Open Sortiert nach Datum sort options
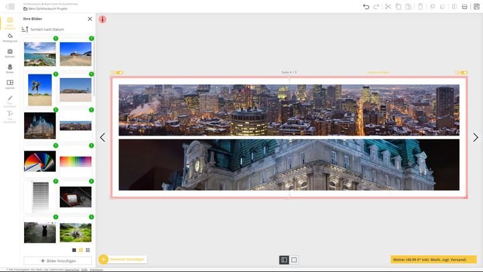 click(43, 30)
